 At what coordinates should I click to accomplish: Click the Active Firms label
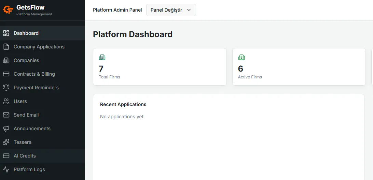click(250, 77)
